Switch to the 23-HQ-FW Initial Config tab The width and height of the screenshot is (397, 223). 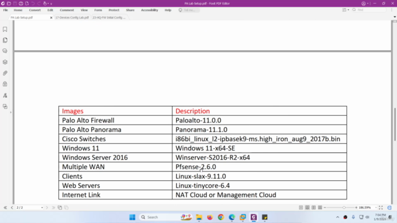click(x=109, y=17)
